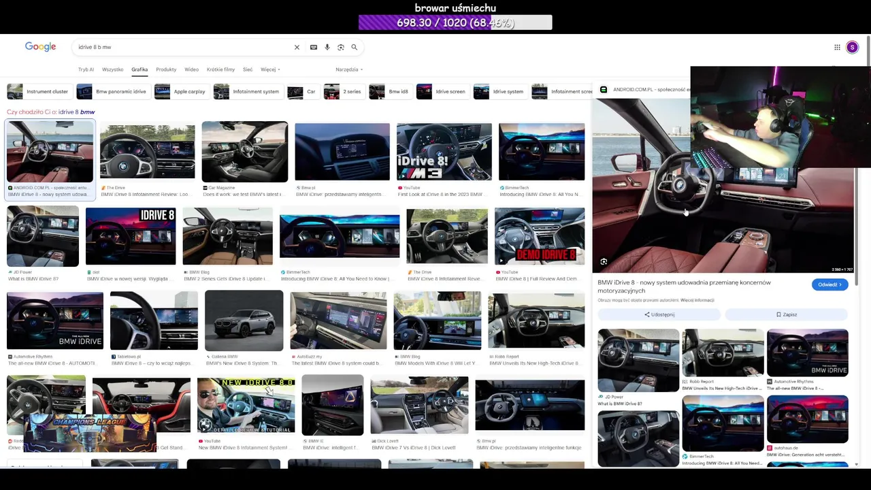This screenshot has height=490, width=871.
Task: Submit search with the magnifying glass
Action: click(355, 47)
